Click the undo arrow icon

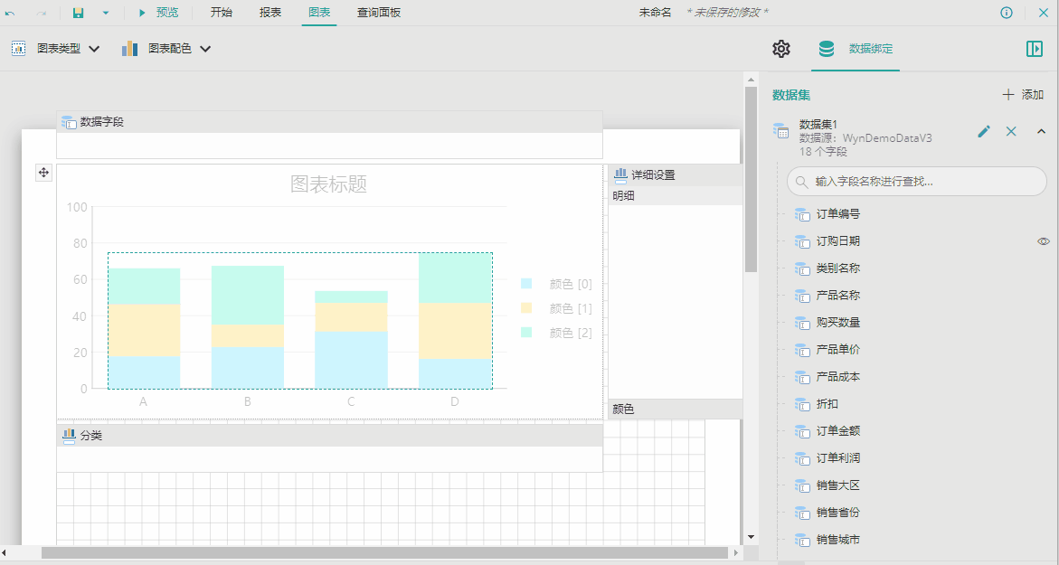tap(11, 13)
